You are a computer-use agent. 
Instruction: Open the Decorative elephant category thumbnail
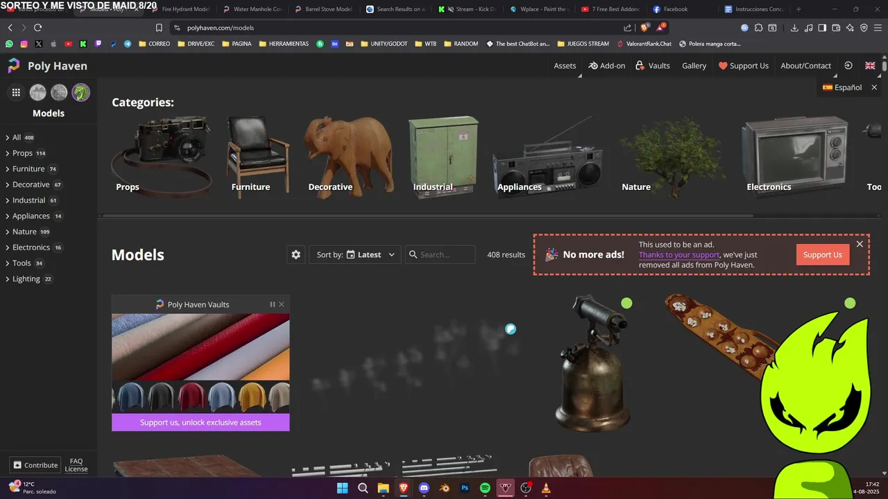[350, 156]
